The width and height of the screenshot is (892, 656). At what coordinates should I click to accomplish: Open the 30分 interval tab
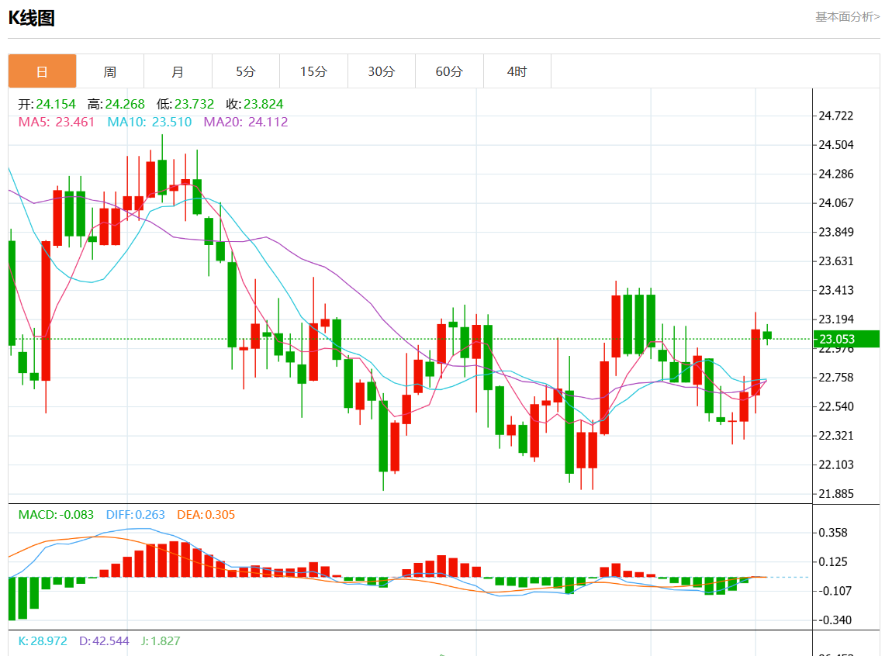coord(381,71)
